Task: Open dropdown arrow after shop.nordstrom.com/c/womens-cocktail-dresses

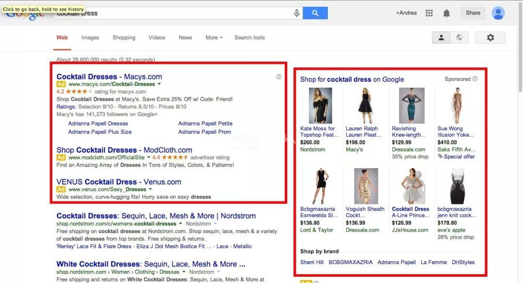Action: (181, 223)
